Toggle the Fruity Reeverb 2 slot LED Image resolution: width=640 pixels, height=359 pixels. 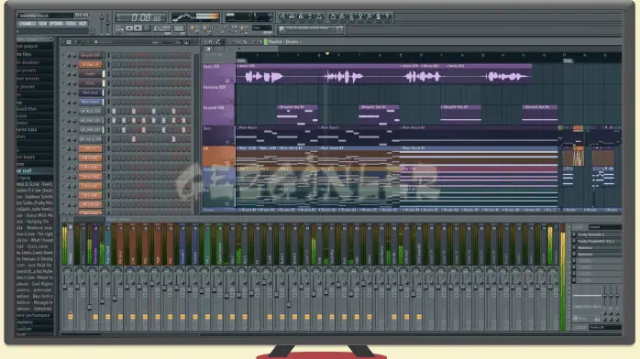coord(574,234)
